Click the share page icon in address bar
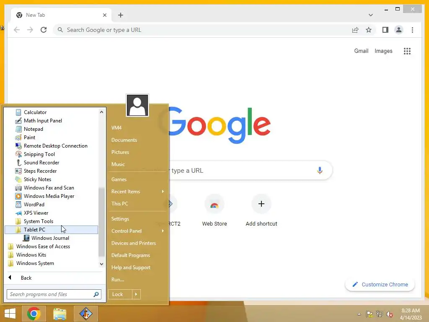The width and height of the screenshot is (429, 322). point(355,30)
